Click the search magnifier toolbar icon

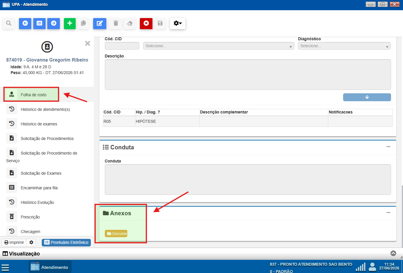point(9,23)
